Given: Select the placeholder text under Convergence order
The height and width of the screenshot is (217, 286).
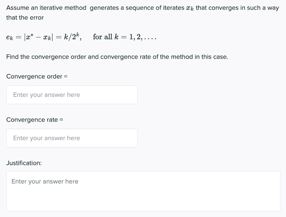Looking at the screenshot, I should coord(46,95).
